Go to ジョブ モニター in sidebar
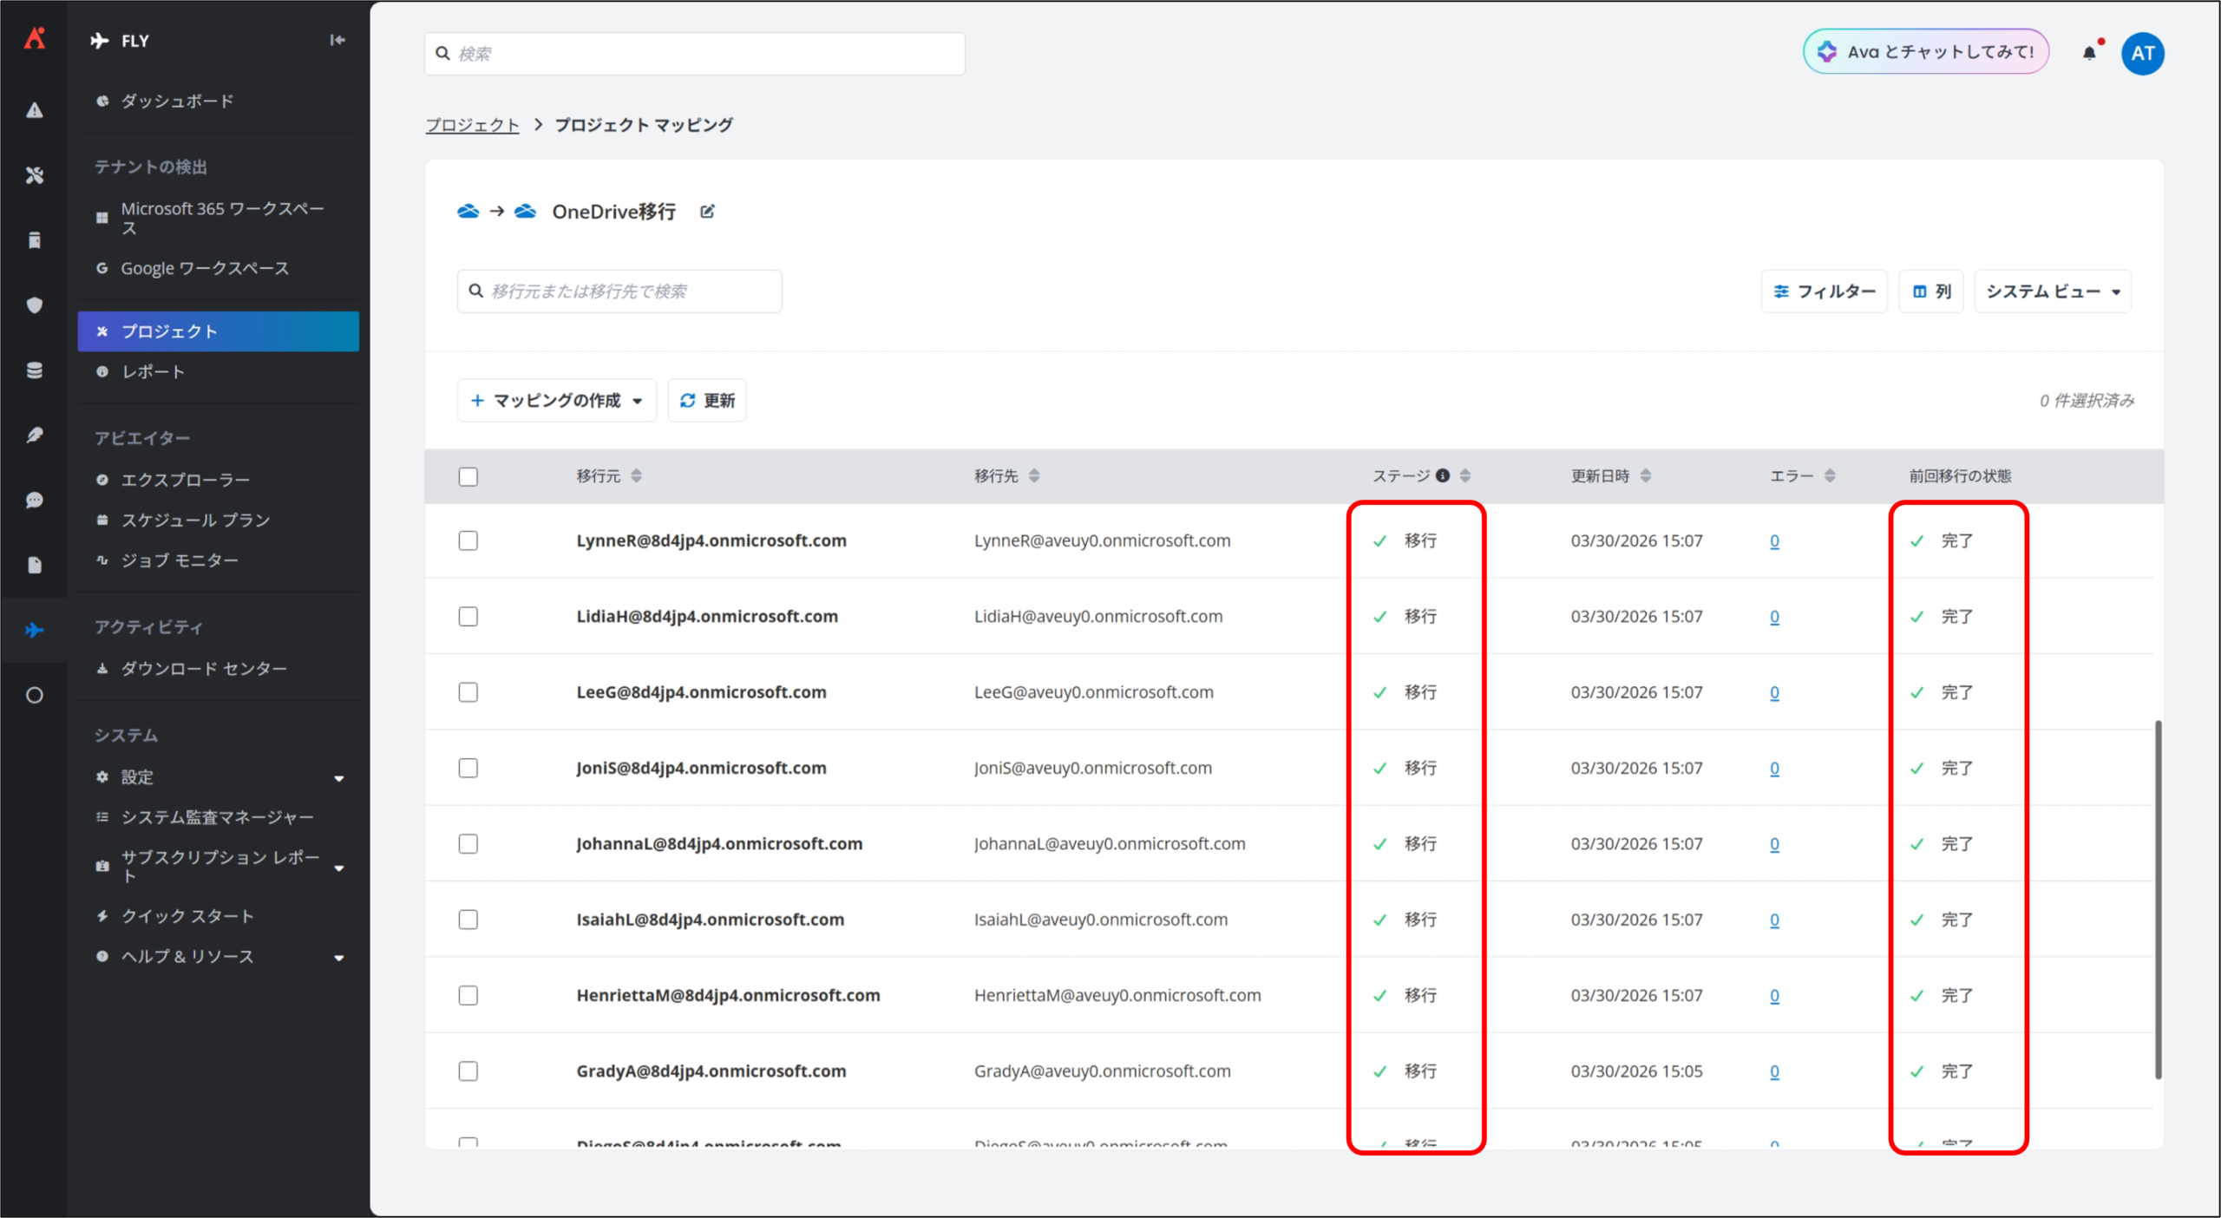Viewport: 2221px width, 1218px height. 180,560
